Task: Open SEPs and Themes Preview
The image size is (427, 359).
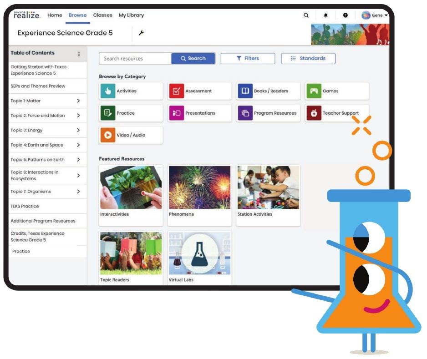Action: 48,86
